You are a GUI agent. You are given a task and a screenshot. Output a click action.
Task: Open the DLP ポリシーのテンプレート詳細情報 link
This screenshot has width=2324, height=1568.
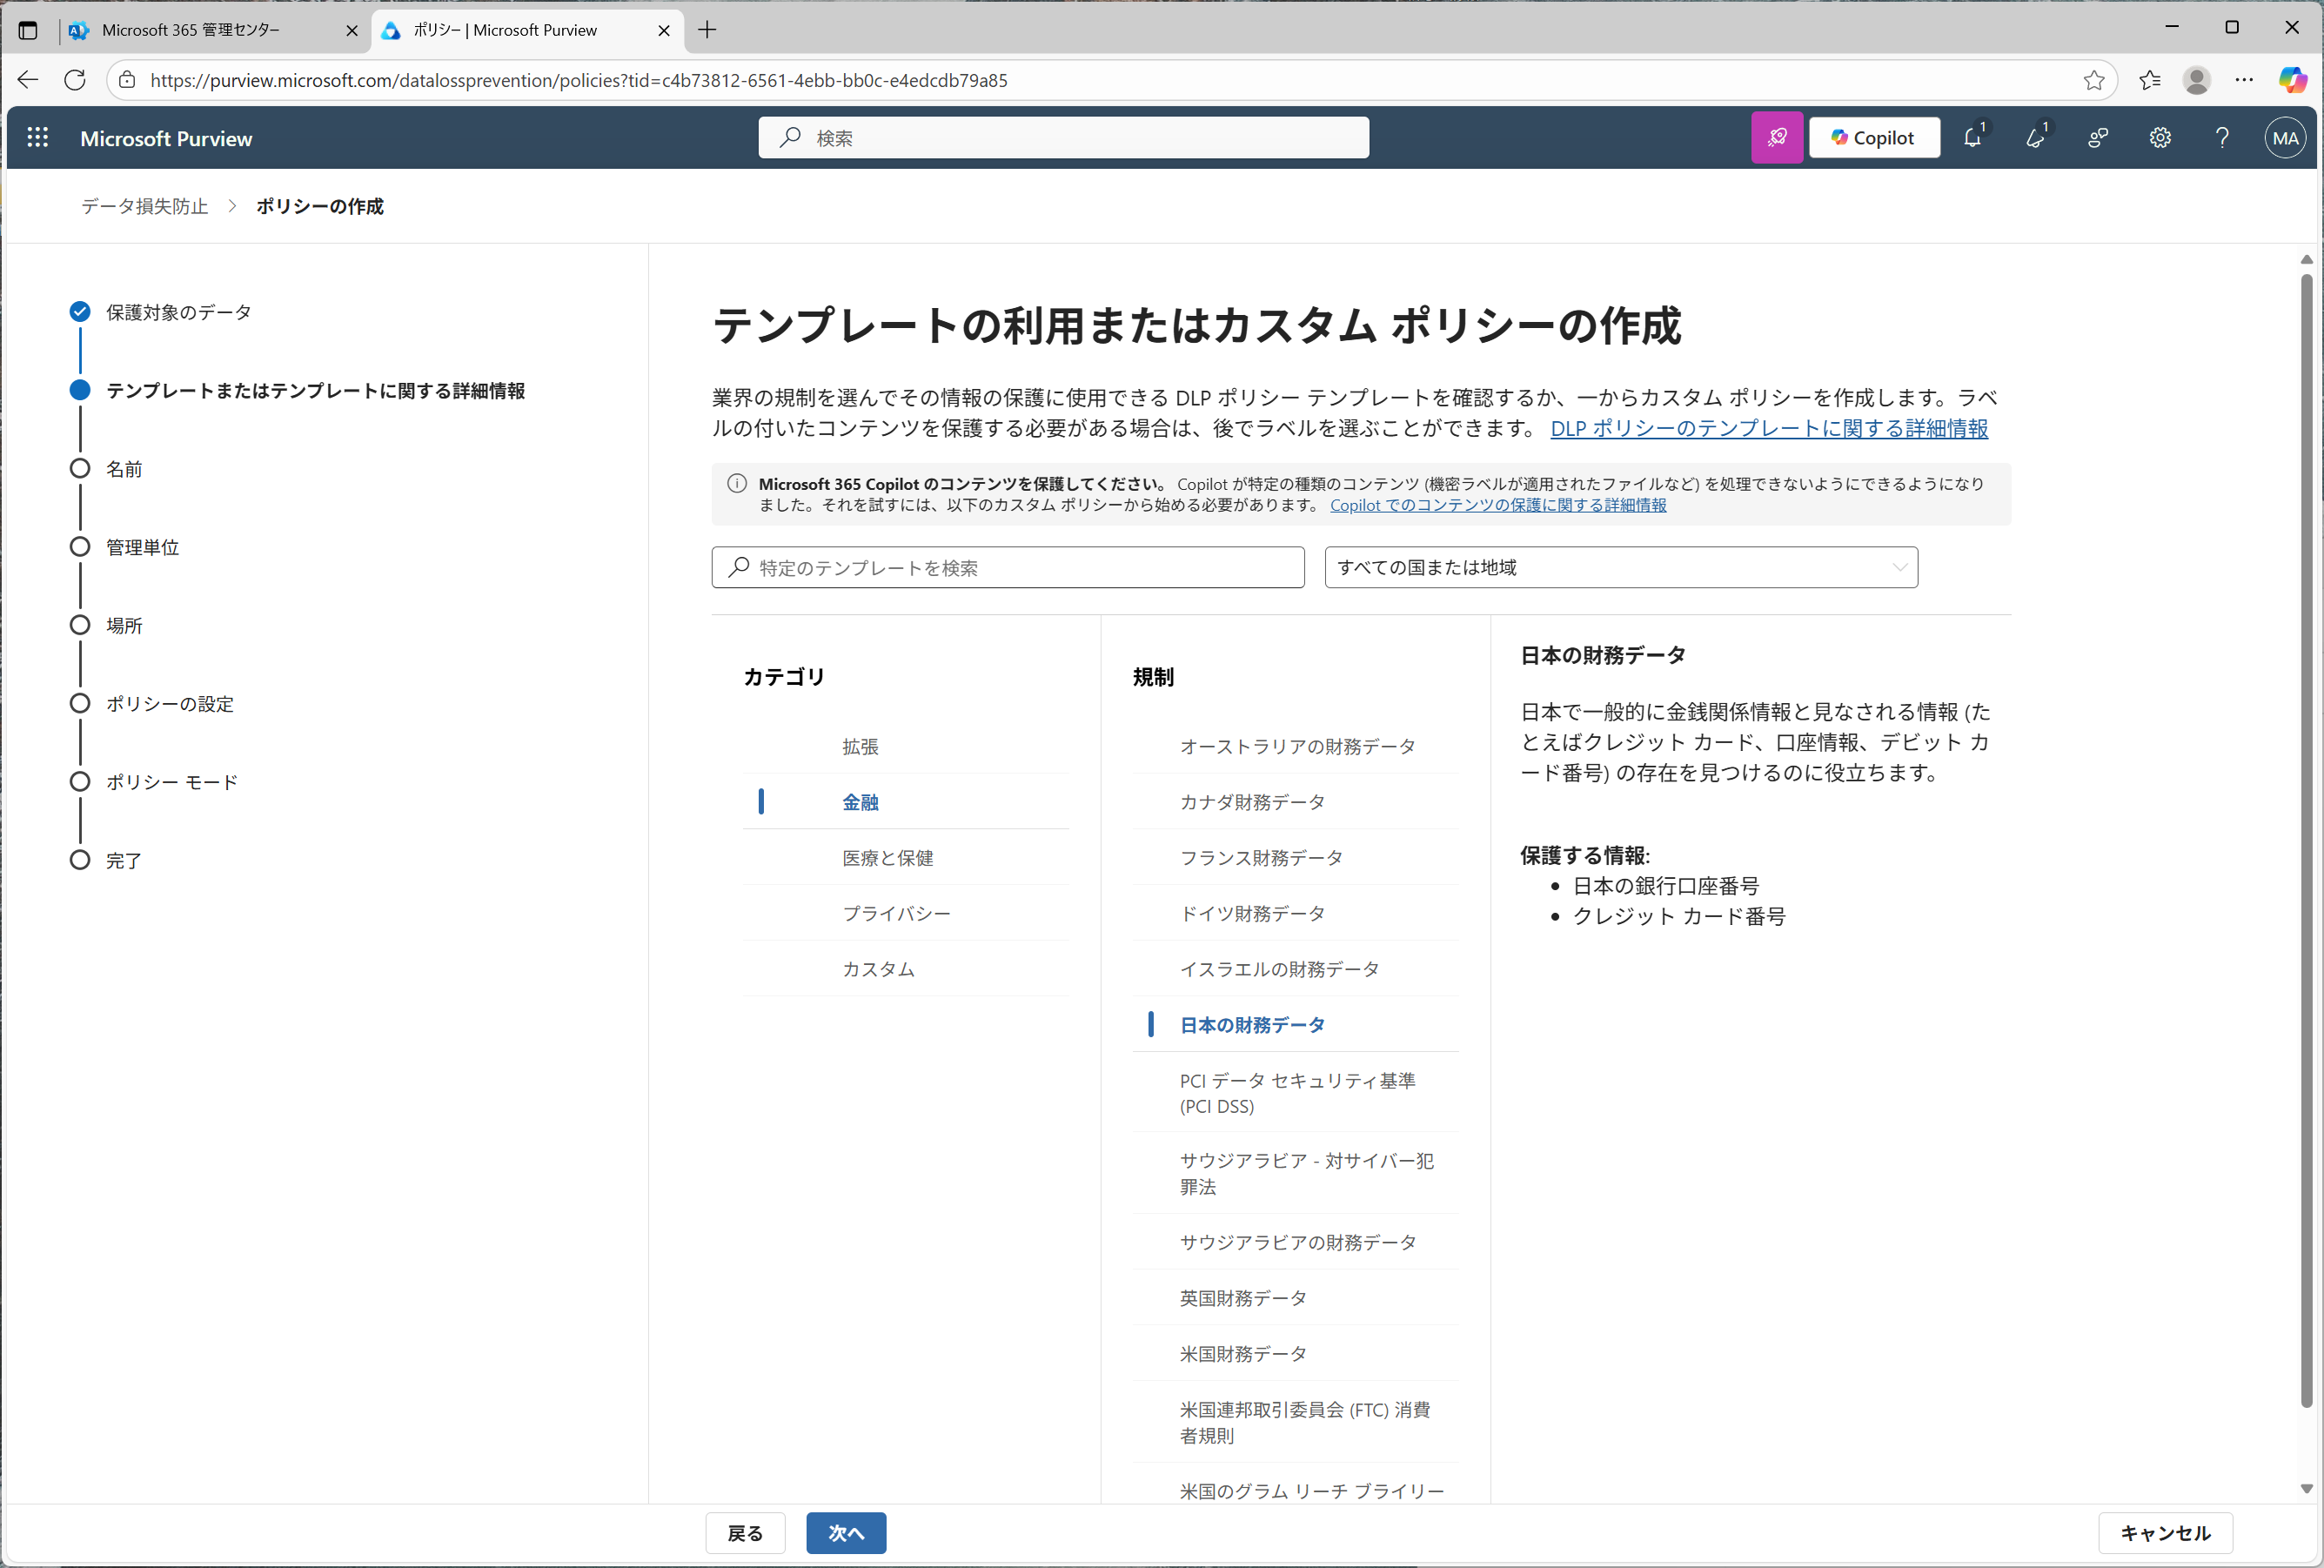tap(1768, 428)
